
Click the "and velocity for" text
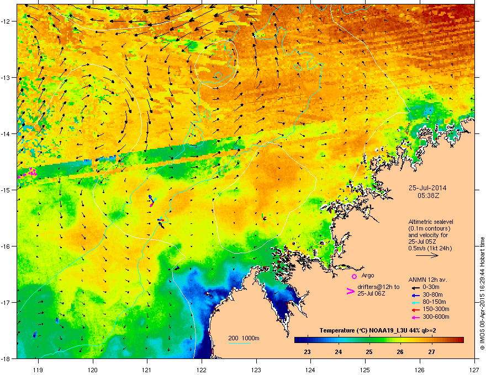(x=428, y=235)
